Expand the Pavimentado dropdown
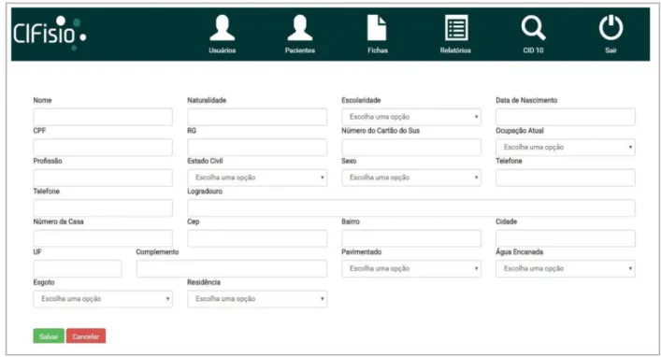Viewport: 661px width, 357px height. 411,268
